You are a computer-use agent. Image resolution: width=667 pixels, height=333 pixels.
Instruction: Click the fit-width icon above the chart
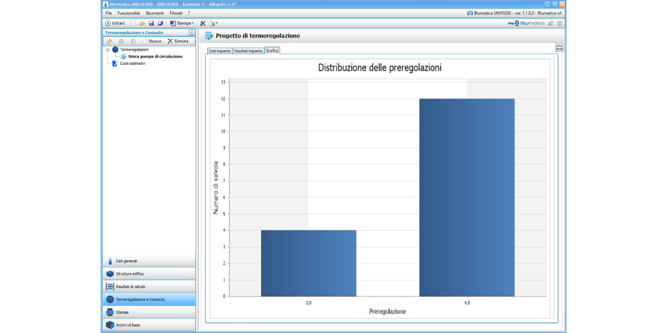click(559, 48)
